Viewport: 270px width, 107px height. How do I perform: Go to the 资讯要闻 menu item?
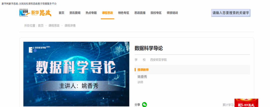tap(75, 13)
